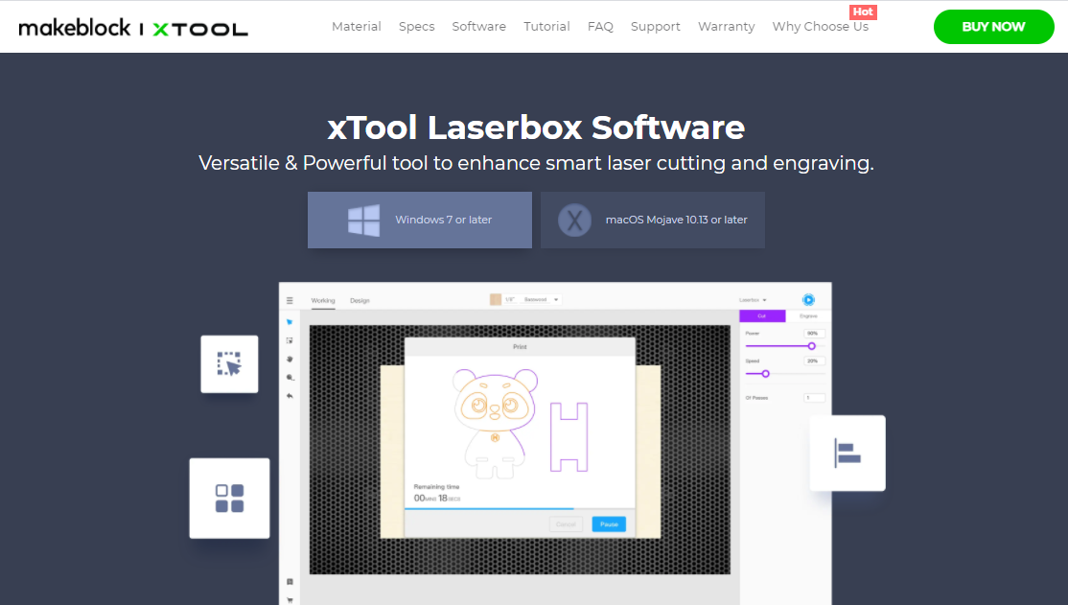Open the Warranty page link
1068x605 pixels.
click(726, 27)
